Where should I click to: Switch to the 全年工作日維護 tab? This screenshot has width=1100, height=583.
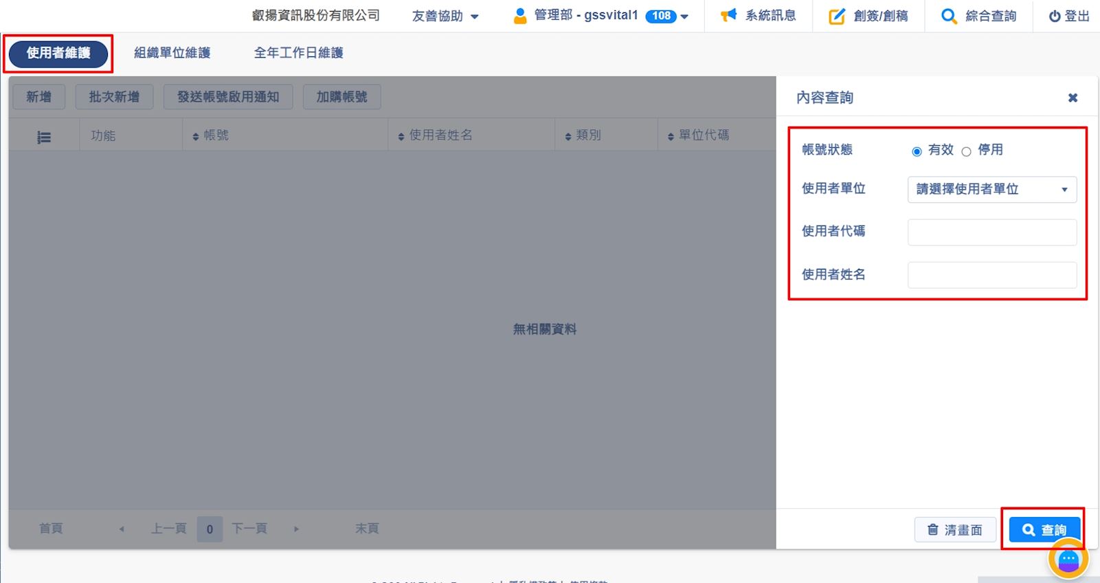coord(298,53)
